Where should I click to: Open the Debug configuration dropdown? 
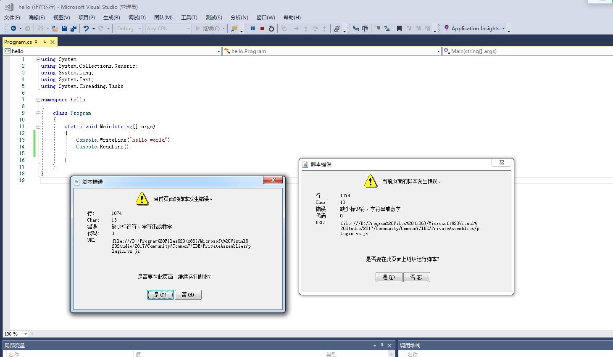coord(129,29)
